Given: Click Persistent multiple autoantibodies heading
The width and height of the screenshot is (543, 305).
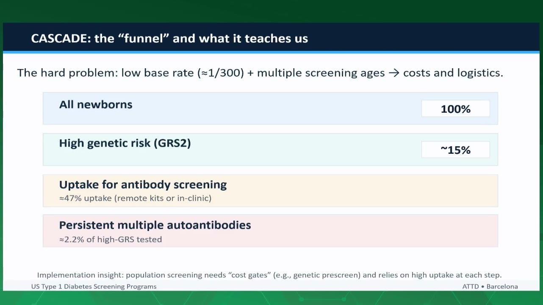Looking at the screenshot, I should coord(155,225).
